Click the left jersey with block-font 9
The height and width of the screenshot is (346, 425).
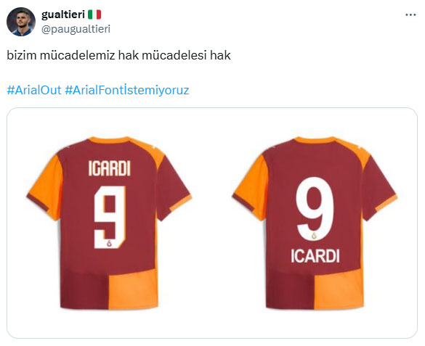(x=109, y=223)
